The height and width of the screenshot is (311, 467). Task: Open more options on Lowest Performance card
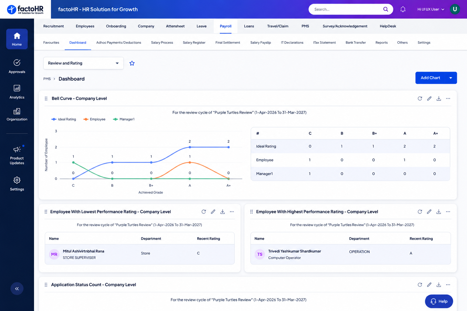[232, 212]
